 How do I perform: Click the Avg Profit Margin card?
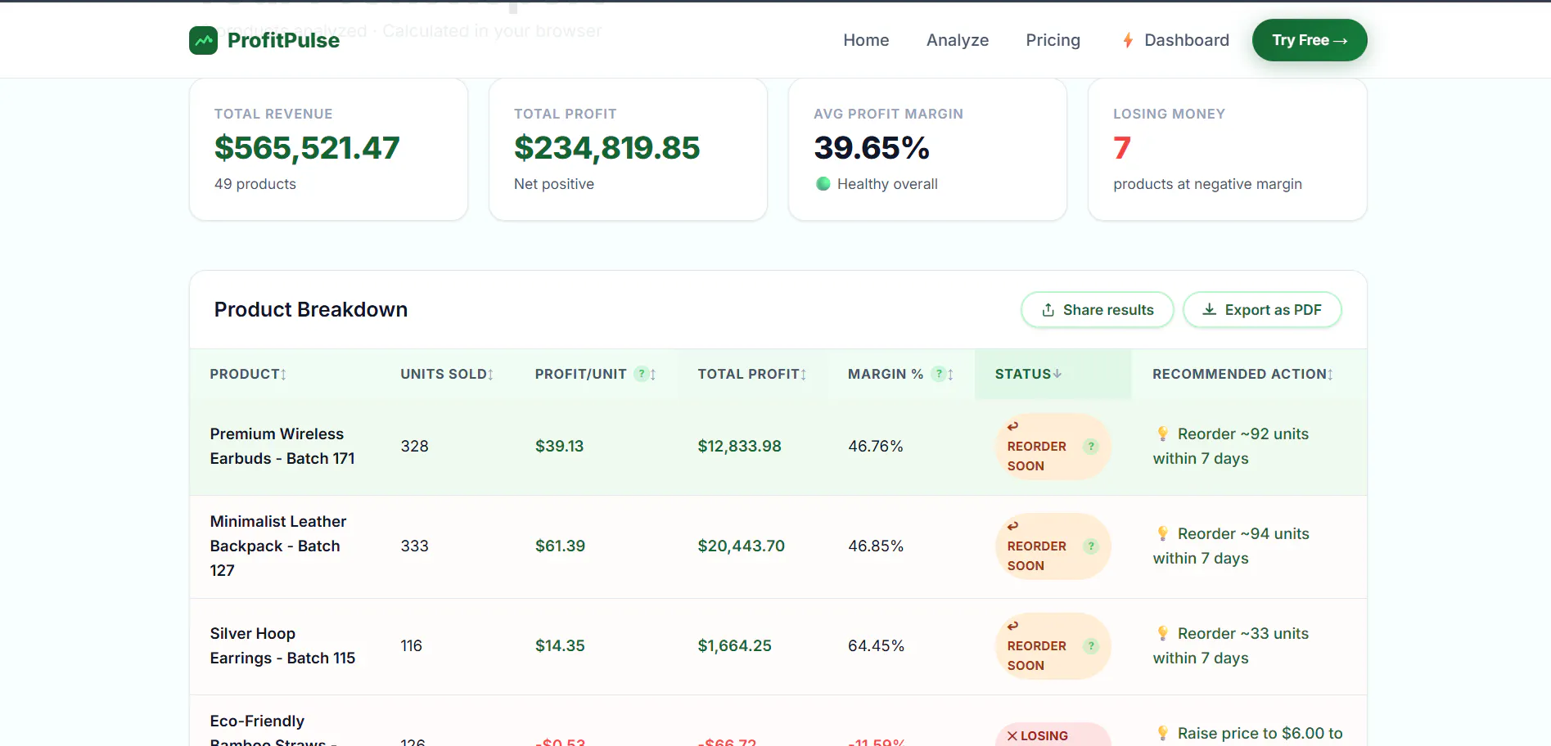[x=927, y=150]
